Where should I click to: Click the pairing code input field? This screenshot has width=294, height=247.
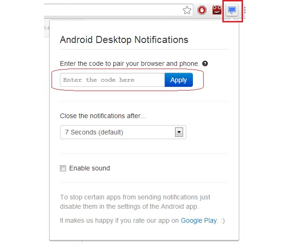[x=112, y=80]
